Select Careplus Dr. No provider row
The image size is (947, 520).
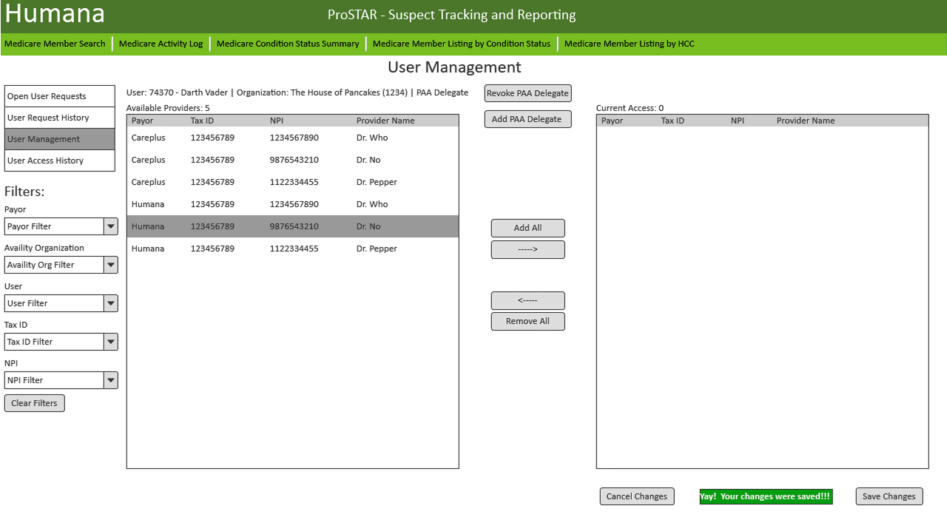pos(293,160)
